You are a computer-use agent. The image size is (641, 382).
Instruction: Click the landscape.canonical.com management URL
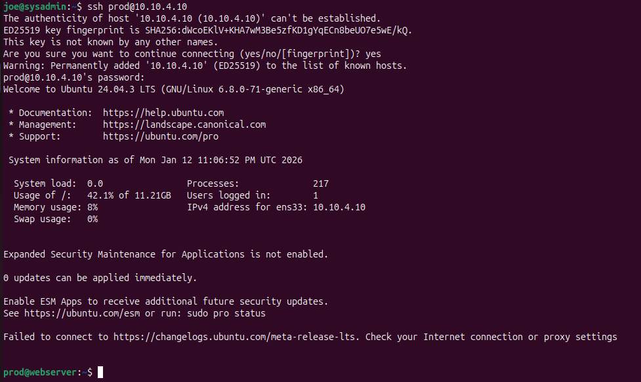pyautogui.click(x=184, y=124)
